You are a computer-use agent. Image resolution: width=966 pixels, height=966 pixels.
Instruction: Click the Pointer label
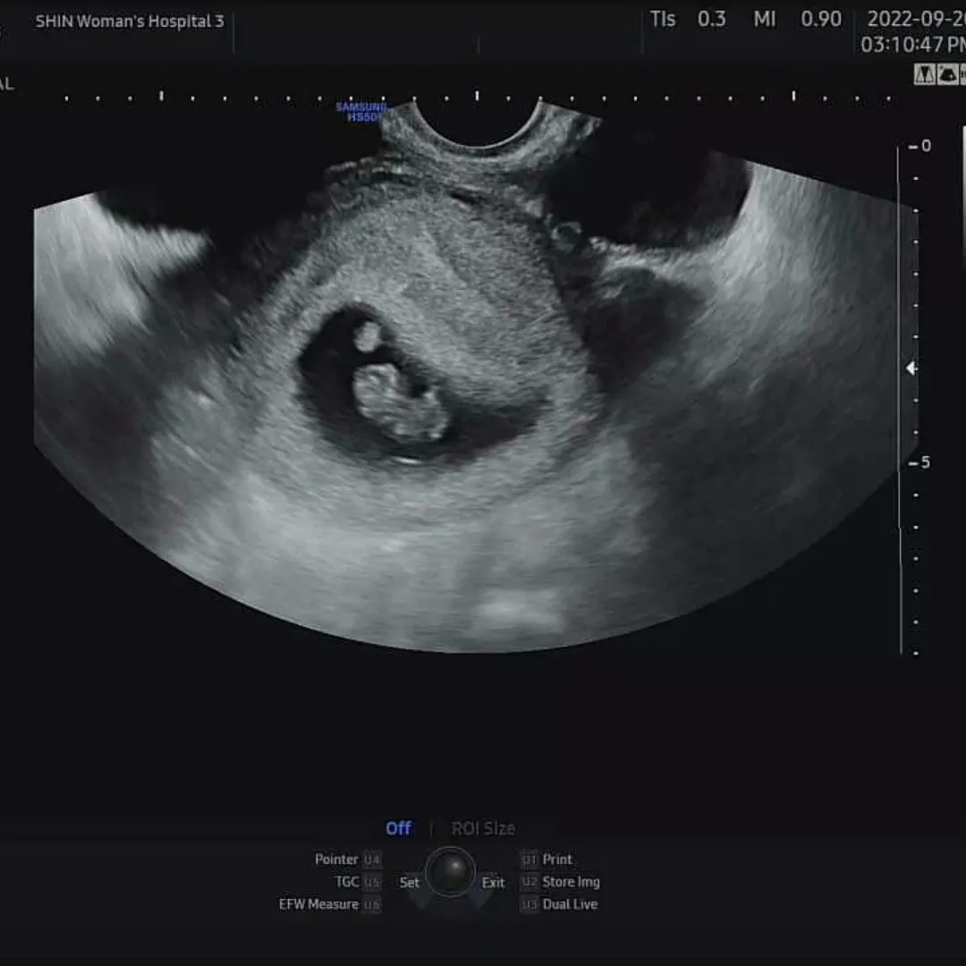tap(336, 860)
